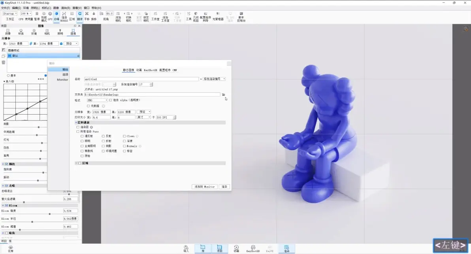The height and width of the screenshot is (254, 471).
Task: Check the 深度 depth pass checkbox
Action: [124, 141]
